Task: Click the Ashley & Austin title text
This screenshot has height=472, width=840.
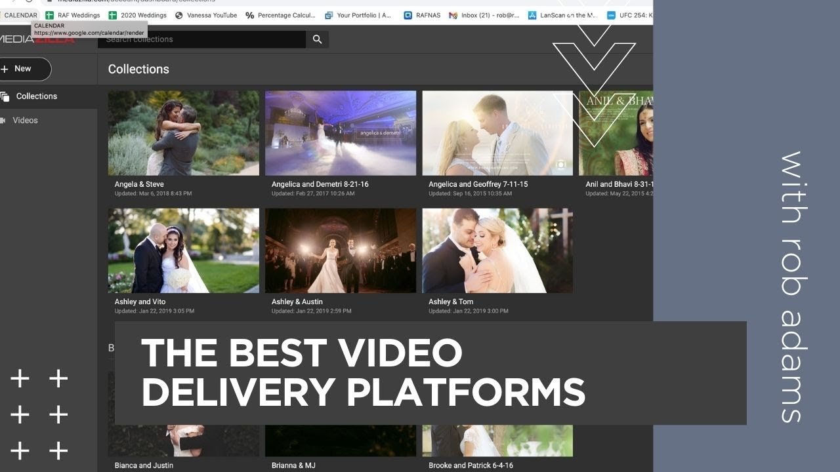Action: [x=297, y=302]
